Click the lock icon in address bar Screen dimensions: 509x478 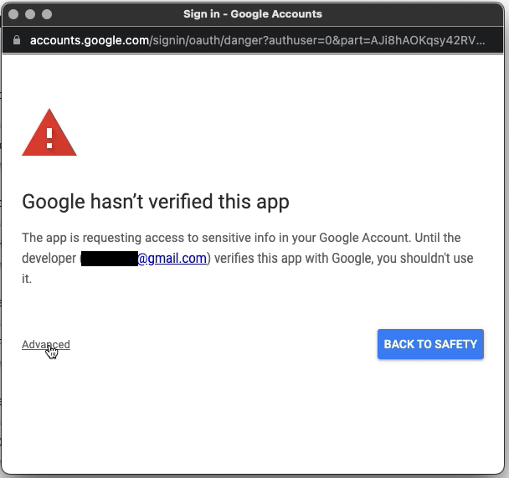18,40
